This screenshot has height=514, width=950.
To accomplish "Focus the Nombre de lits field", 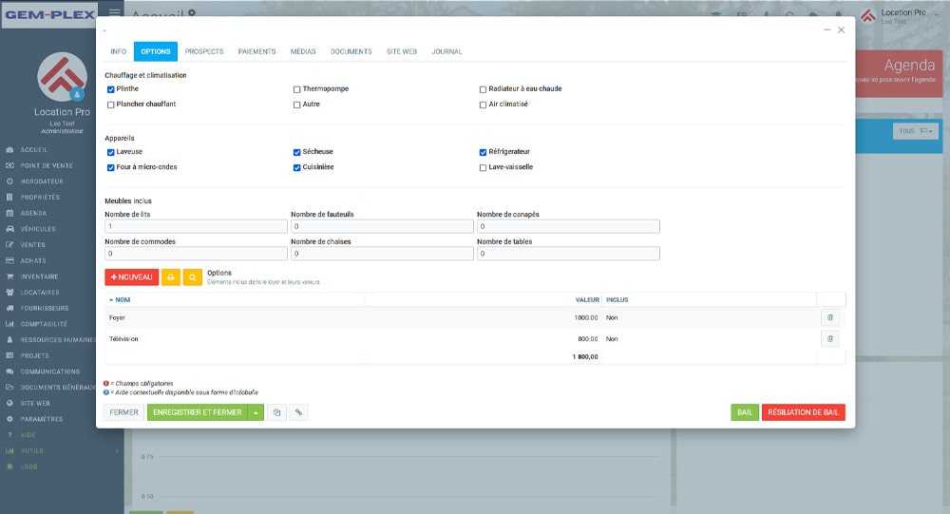I will [x=196, y=227].
